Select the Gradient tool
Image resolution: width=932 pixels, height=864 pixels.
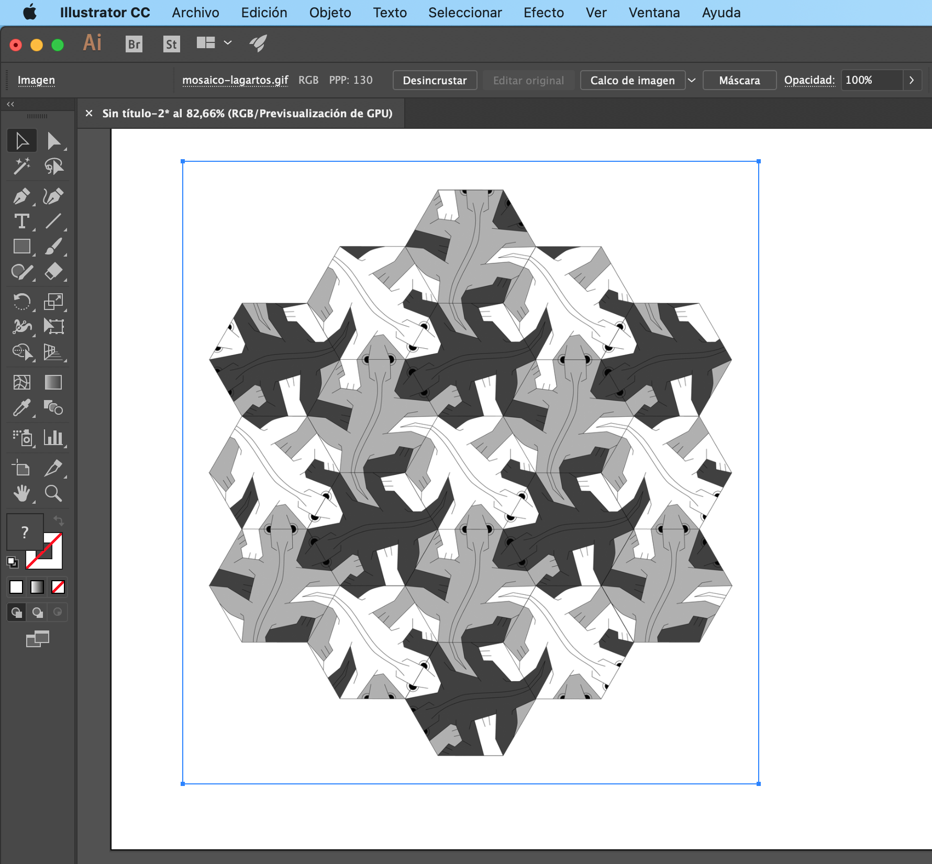[x=53, y=382]
